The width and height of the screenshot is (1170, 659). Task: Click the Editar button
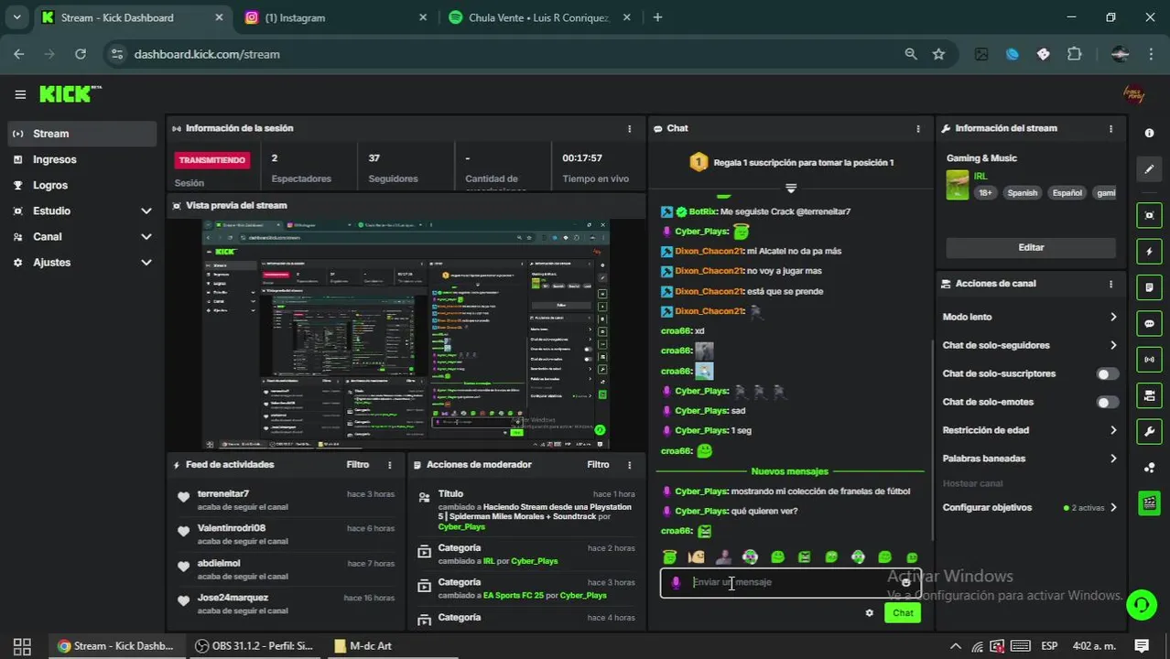point(1031,247)
